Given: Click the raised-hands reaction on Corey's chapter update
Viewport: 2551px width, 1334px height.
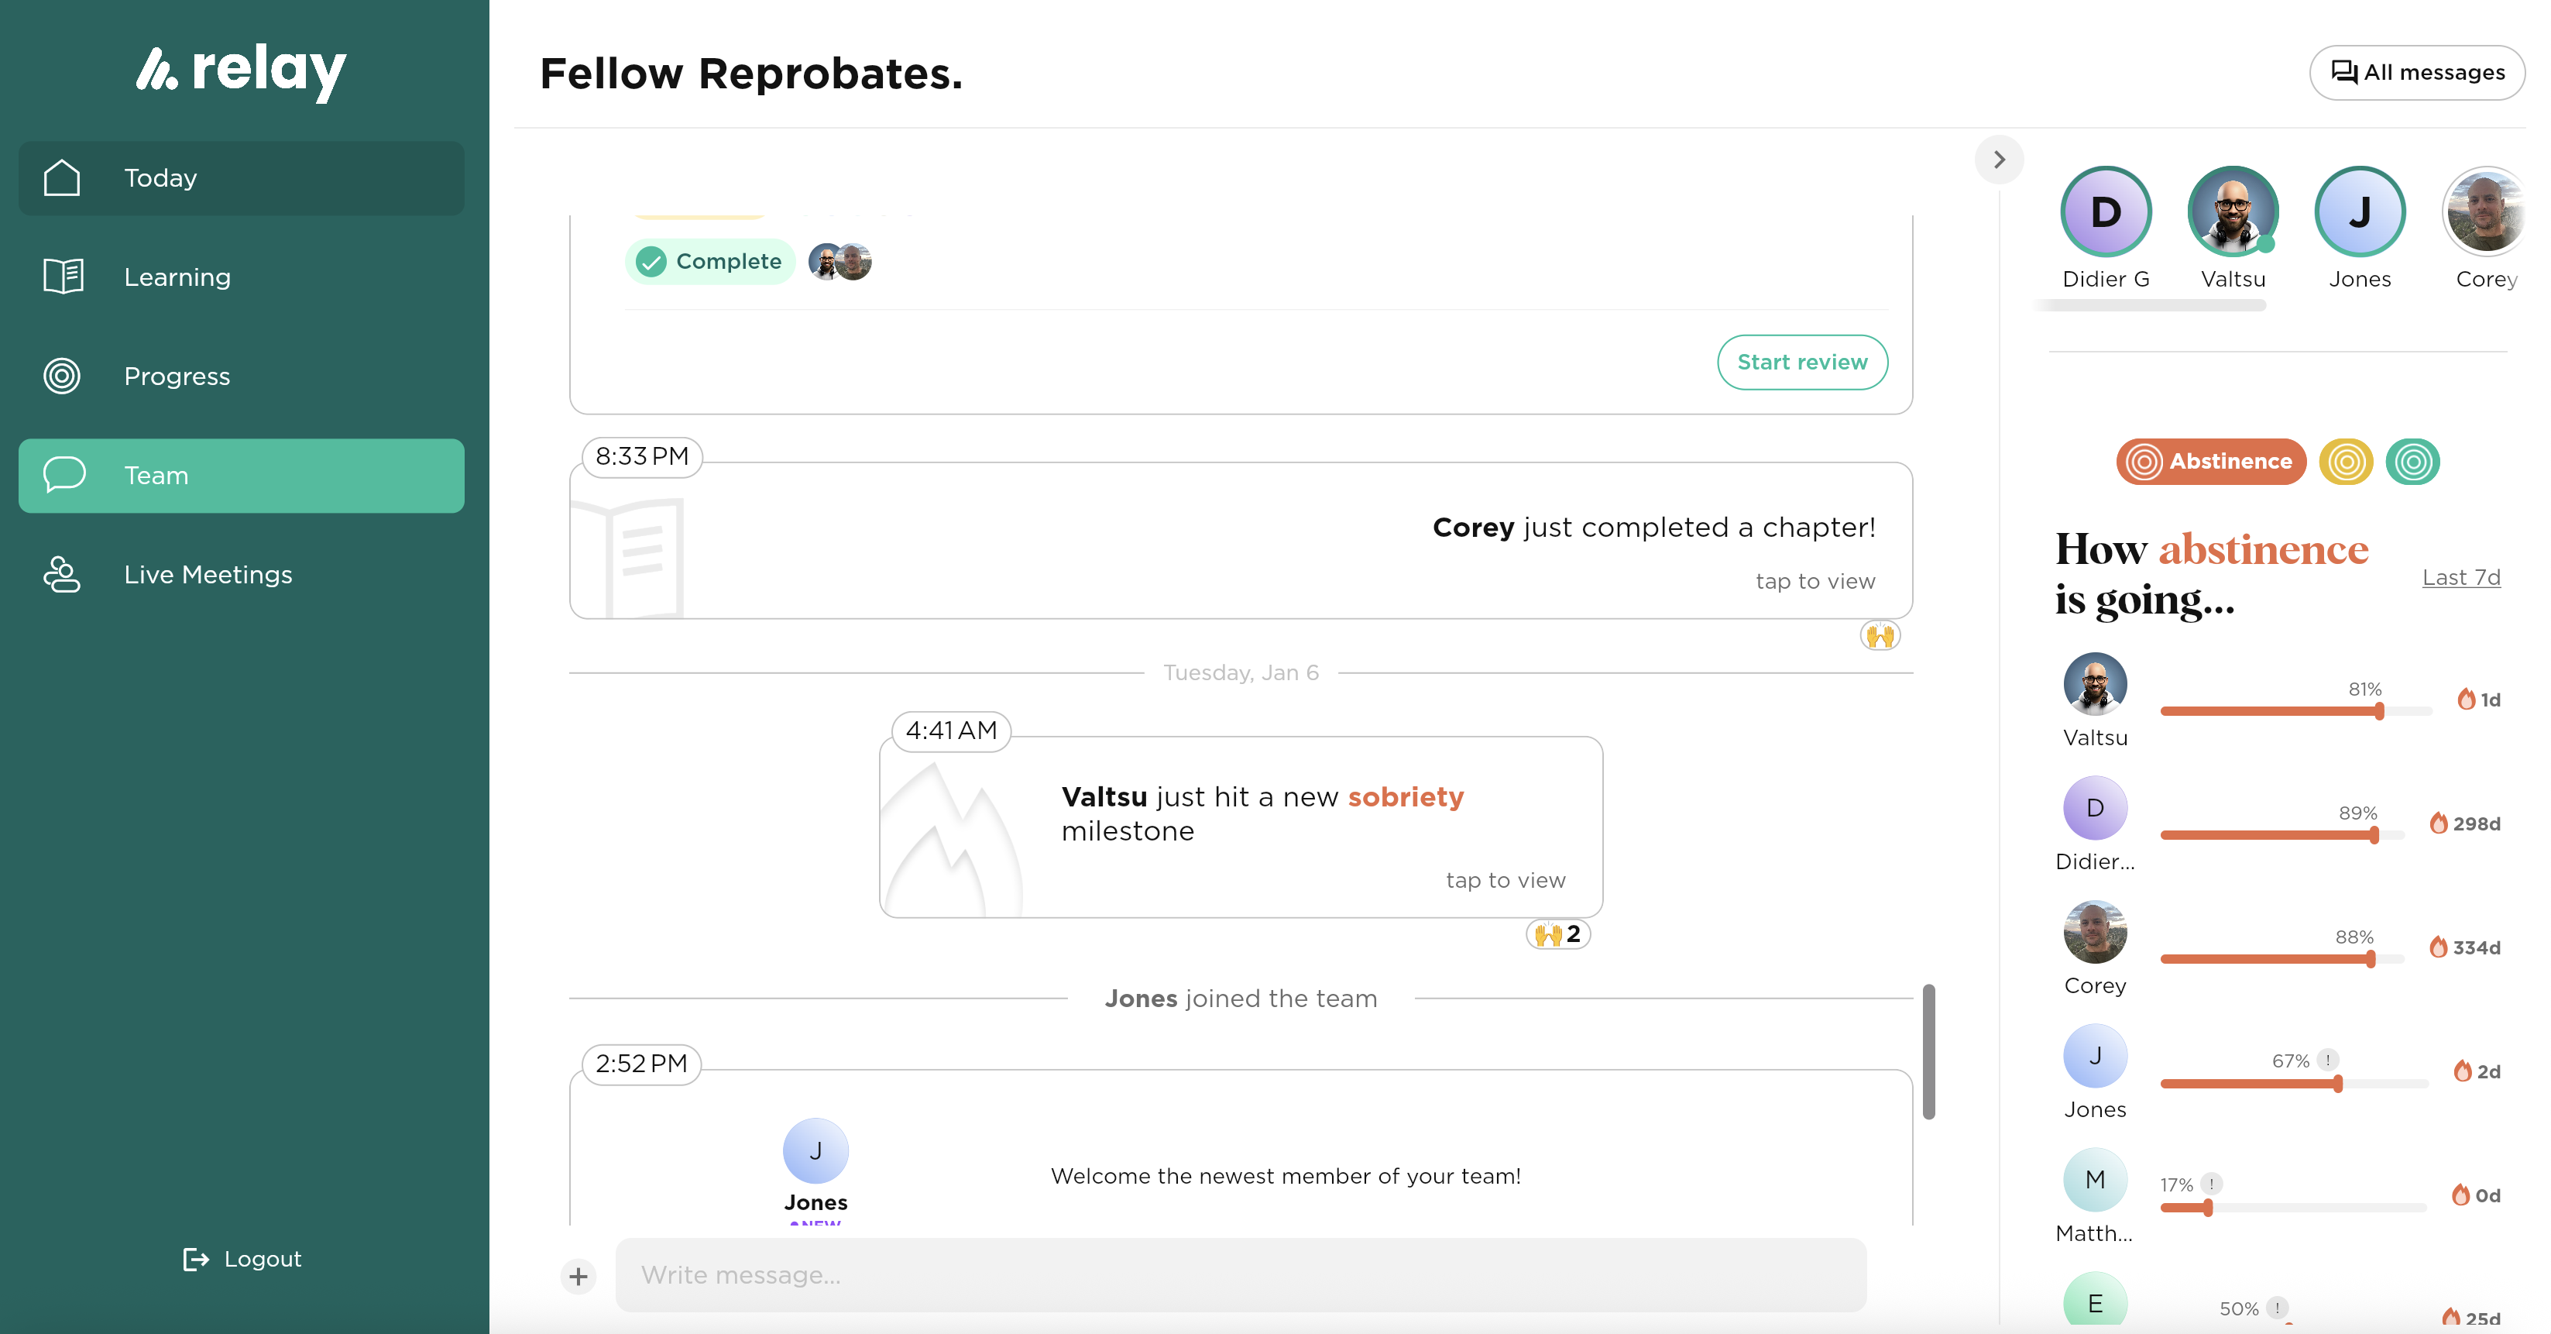Looking at the screenshot, I should click(1880, 636).
